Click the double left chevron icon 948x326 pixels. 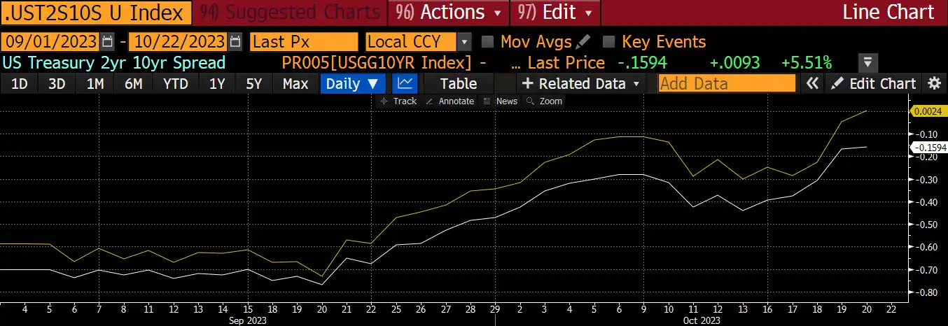tap(812, 84)
